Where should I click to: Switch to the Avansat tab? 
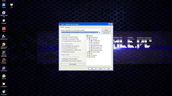coord(67,27)
